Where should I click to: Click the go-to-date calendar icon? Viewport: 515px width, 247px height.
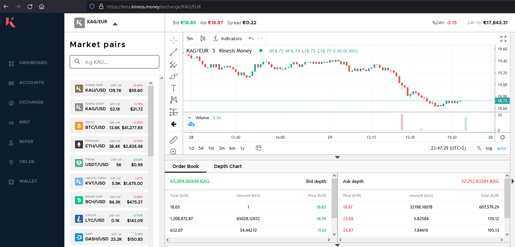tap(258, 148)
